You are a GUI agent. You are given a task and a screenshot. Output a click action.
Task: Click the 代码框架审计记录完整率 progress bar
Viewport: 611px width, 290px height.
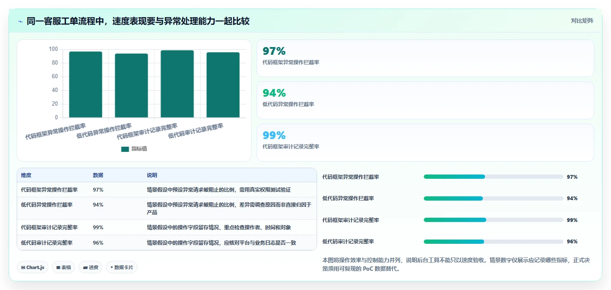493,220
